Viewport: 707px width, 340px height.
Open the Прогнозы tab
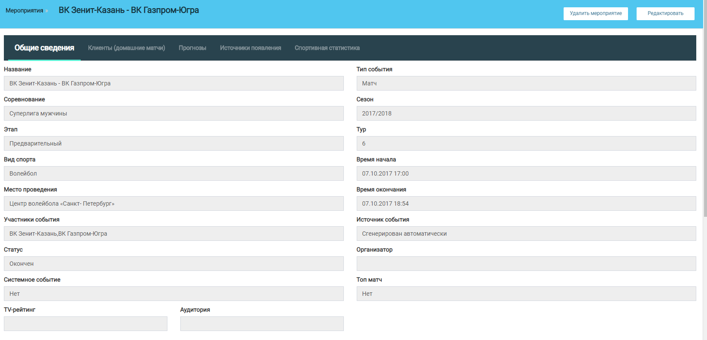pyautogui.click(x=192, y=48)
